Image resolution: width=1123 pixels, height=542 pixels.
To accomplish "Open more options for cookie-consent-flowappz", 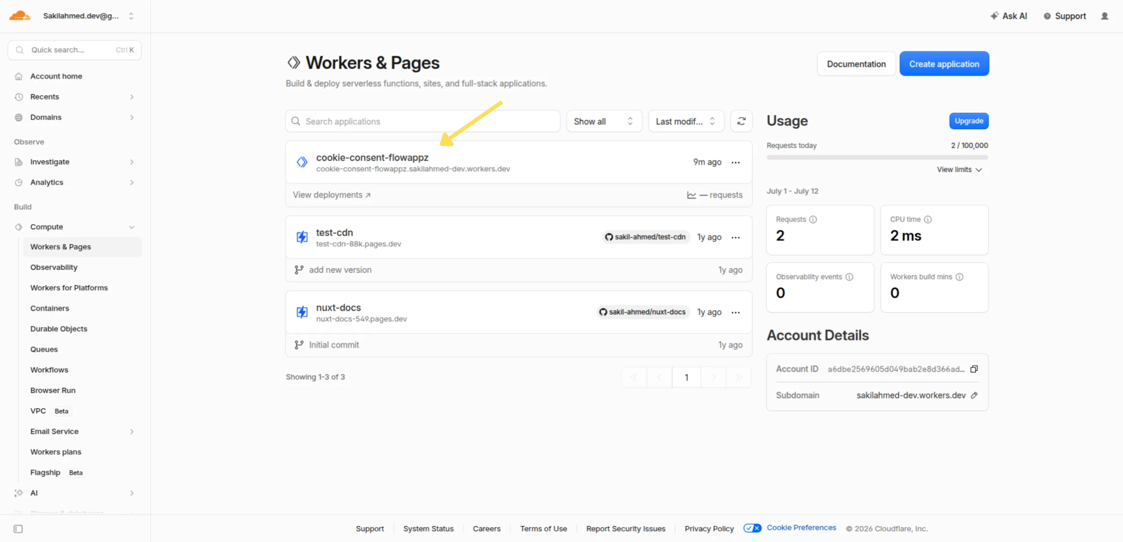I will pos(736,163).
